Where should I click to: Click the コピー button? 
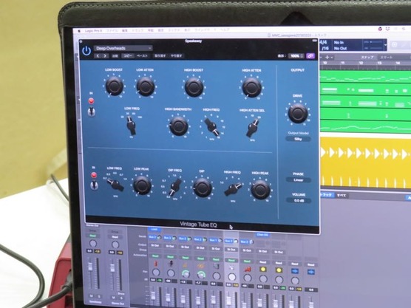click(x=128, y=56)
